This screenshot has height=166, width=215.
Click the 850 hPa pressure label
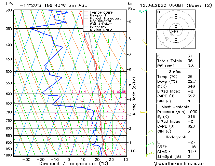[10, 136]
